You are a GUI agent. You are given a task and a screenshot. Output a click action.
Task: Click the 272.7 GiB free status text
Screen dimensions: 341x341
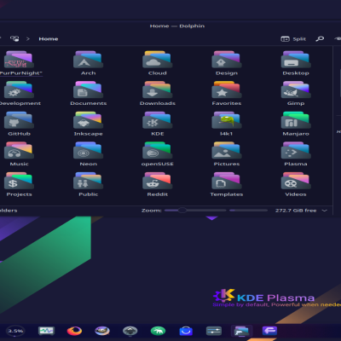296,211
